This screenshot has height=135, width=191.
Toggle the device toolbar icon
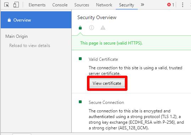coord(16,5)
